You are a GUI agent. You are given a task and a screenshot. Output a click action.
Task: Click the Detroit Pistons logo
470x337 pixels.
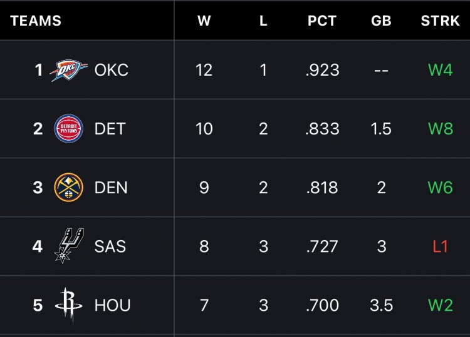(x=68, y=129)
